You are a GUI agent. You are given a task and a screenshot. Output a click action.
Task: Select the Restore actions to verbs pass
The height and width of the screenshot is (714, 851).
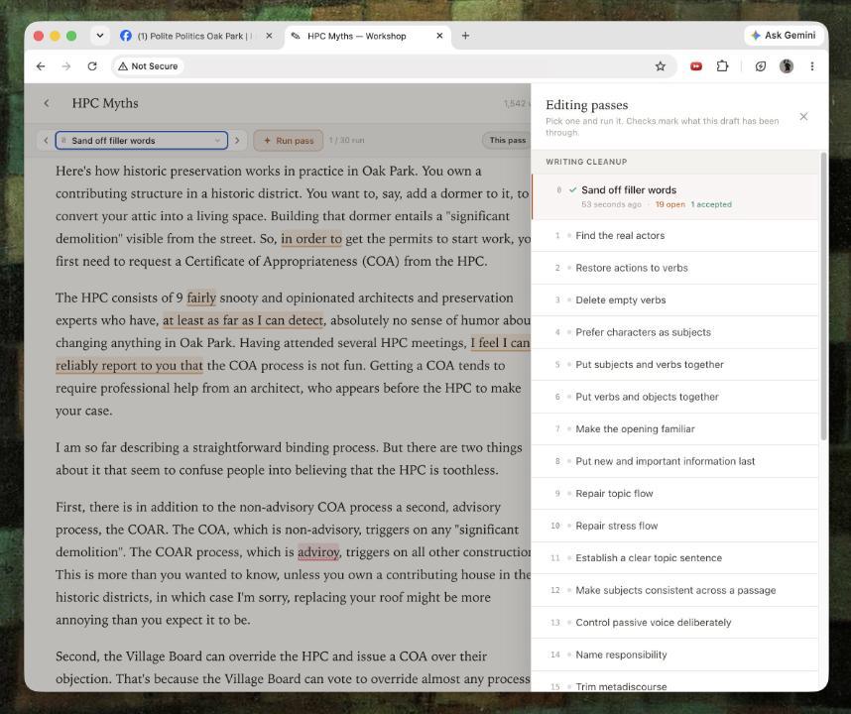click(674, 268)
